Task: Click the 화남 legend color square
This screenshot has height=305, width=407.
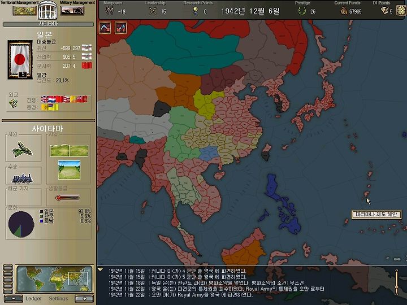Action: [x=41, y=221]
